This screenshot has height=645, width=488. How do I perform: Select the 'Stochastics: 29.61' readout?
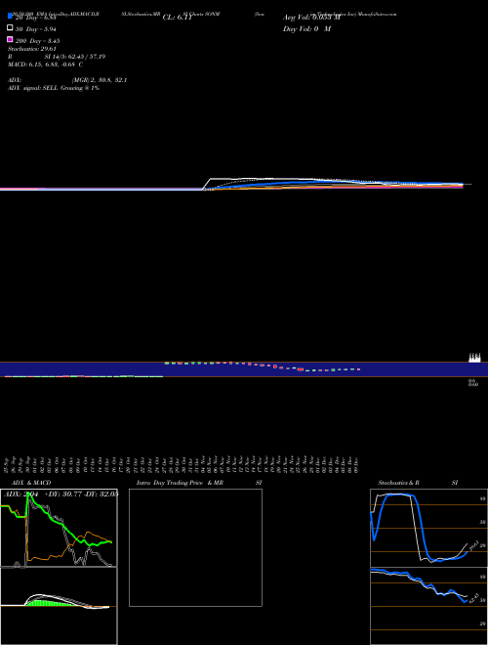click(x=31, y=49)
